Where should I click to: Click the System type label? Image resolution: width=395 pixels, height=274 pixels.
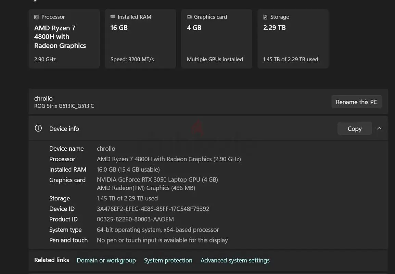click(65, 230)
